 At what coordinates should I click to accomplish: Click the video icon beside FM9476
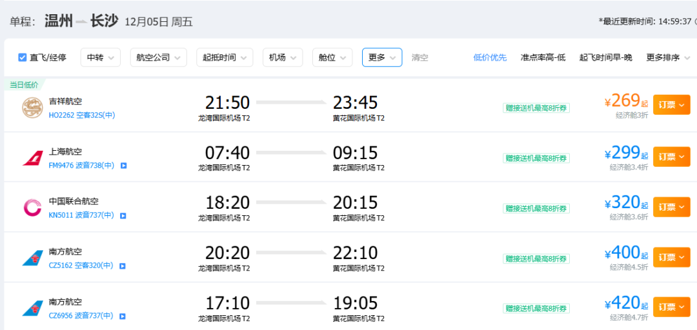pos(123,166)
